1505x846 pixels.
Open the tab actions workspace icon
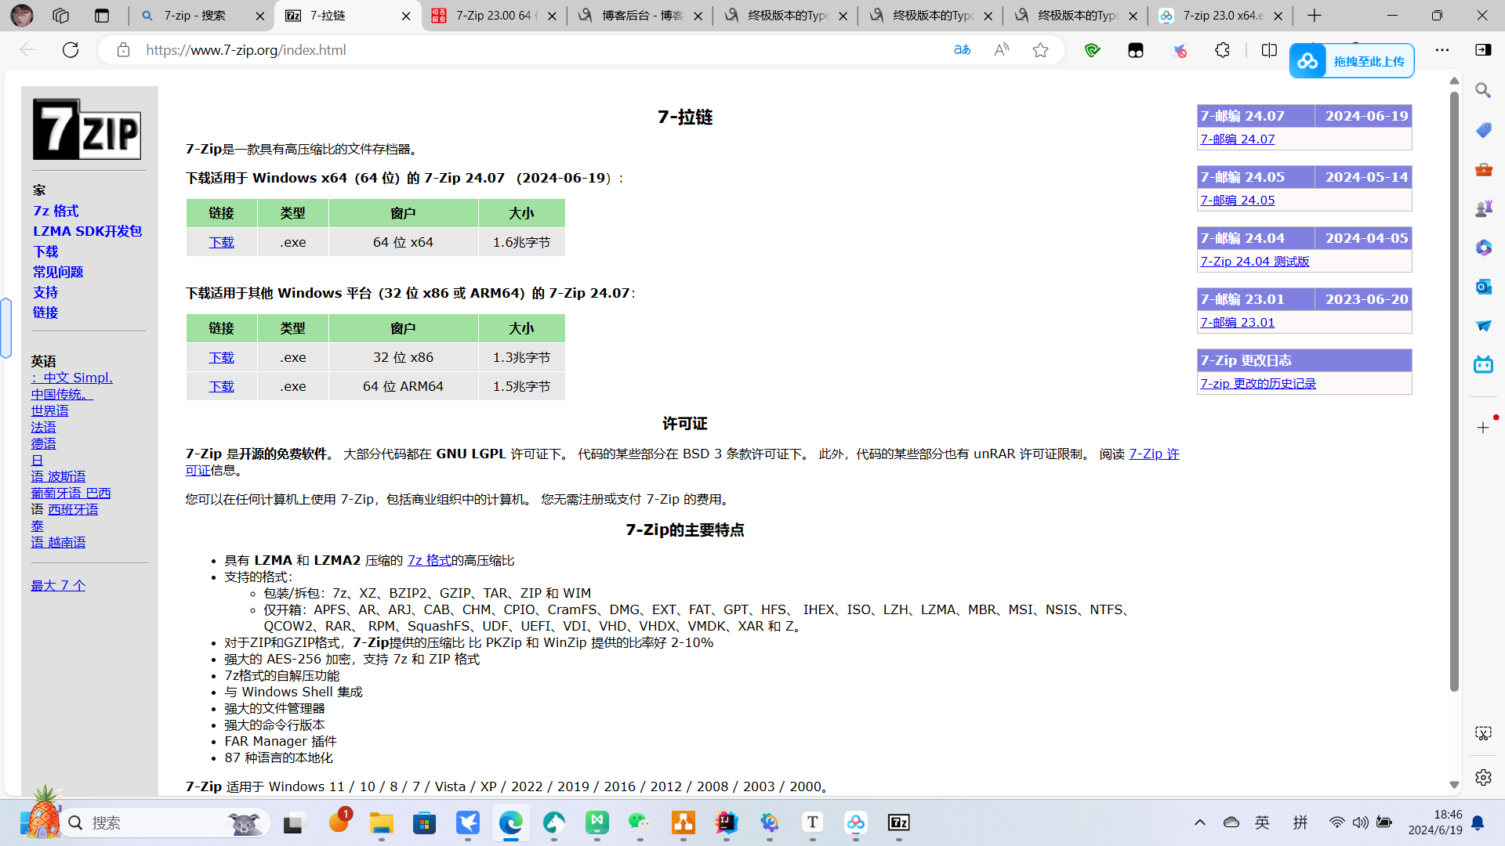tap(61, 16)
